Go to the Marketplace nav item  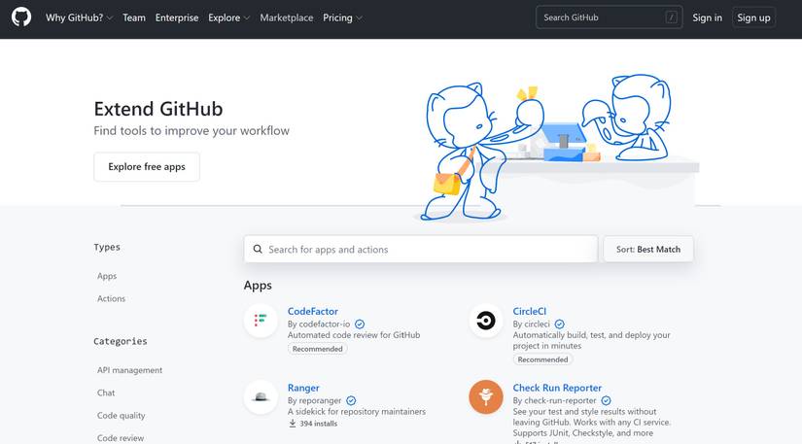[287, 17]
